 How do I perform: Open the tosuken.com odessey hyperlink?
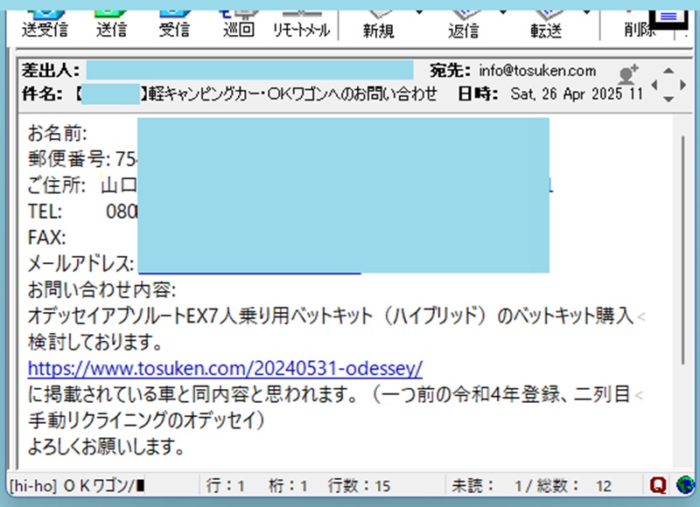coord(225,366)
